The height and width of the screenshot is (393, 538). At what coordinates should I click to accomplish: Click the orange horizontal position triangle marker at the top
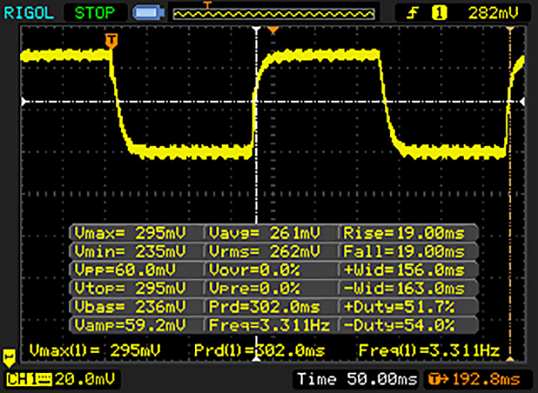tap(272, 30)
